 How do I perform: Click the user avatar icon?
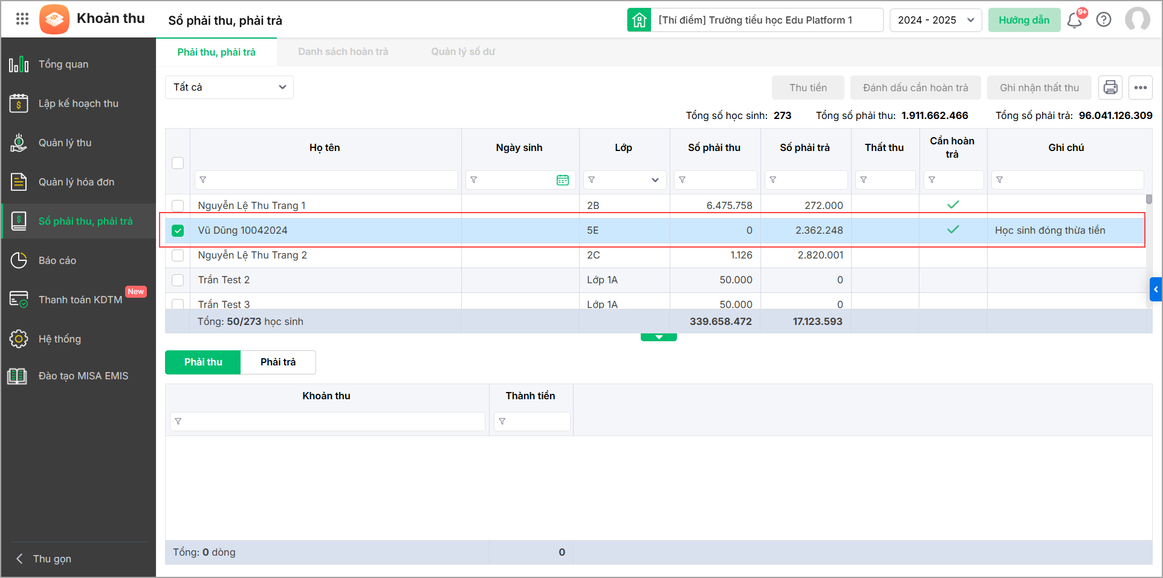[x=1137, y=19]
